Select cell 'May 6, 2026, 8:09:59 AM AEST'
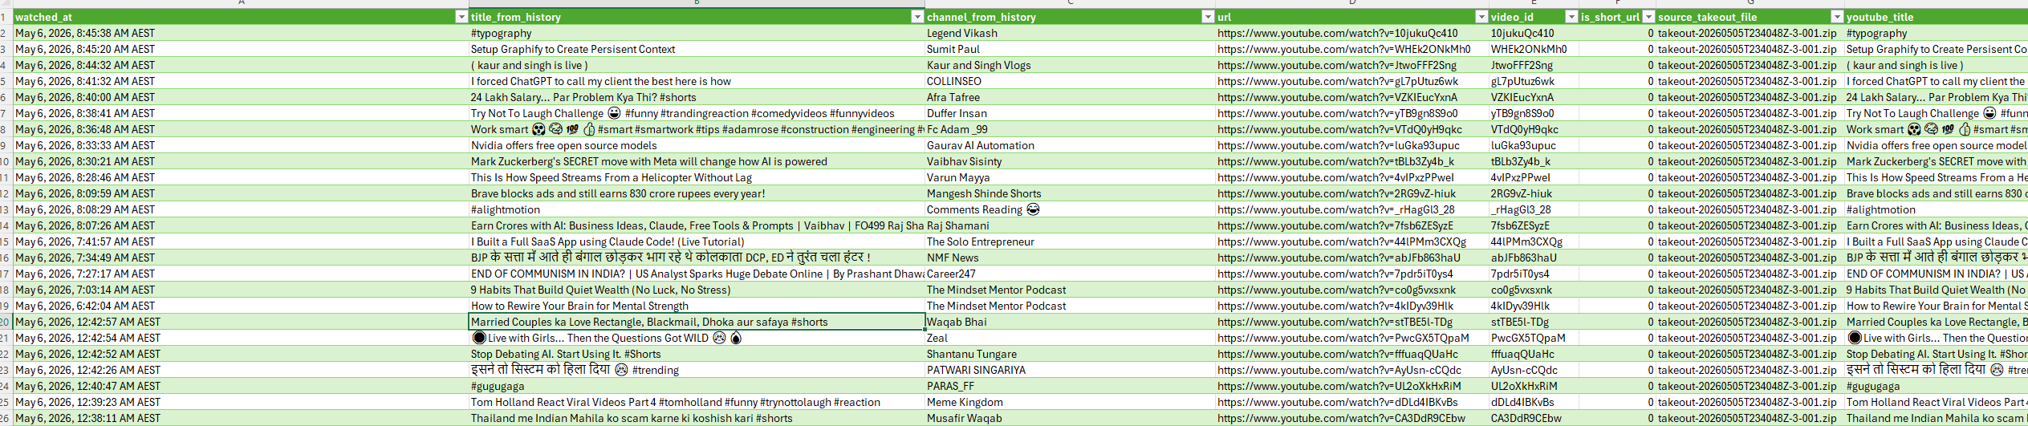 tap(241, 193)
